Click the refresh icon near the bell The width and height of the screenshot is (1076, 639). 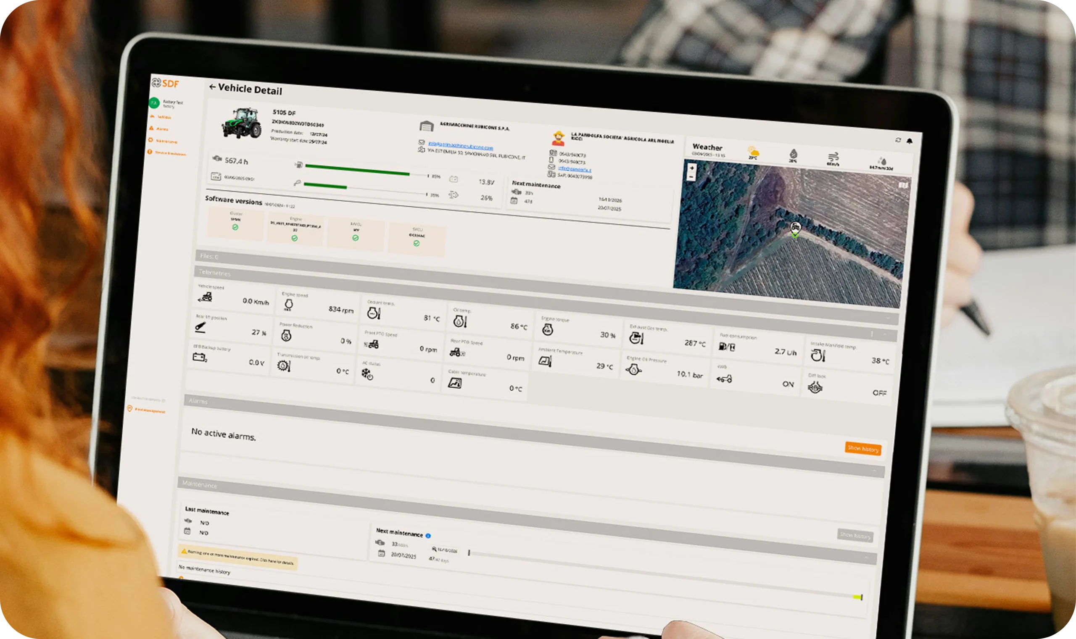click(x=898, y=140)
